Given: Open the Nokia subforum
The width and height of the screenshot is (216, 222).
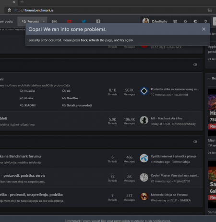Looking at the screenshot, I should coord(28,98).
